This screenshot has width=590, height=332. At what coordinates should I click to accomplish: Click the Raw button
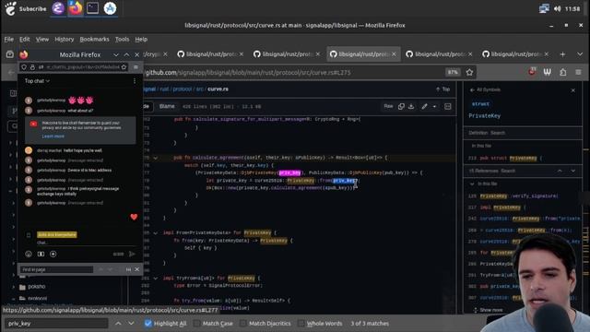[x=388, y=107]
